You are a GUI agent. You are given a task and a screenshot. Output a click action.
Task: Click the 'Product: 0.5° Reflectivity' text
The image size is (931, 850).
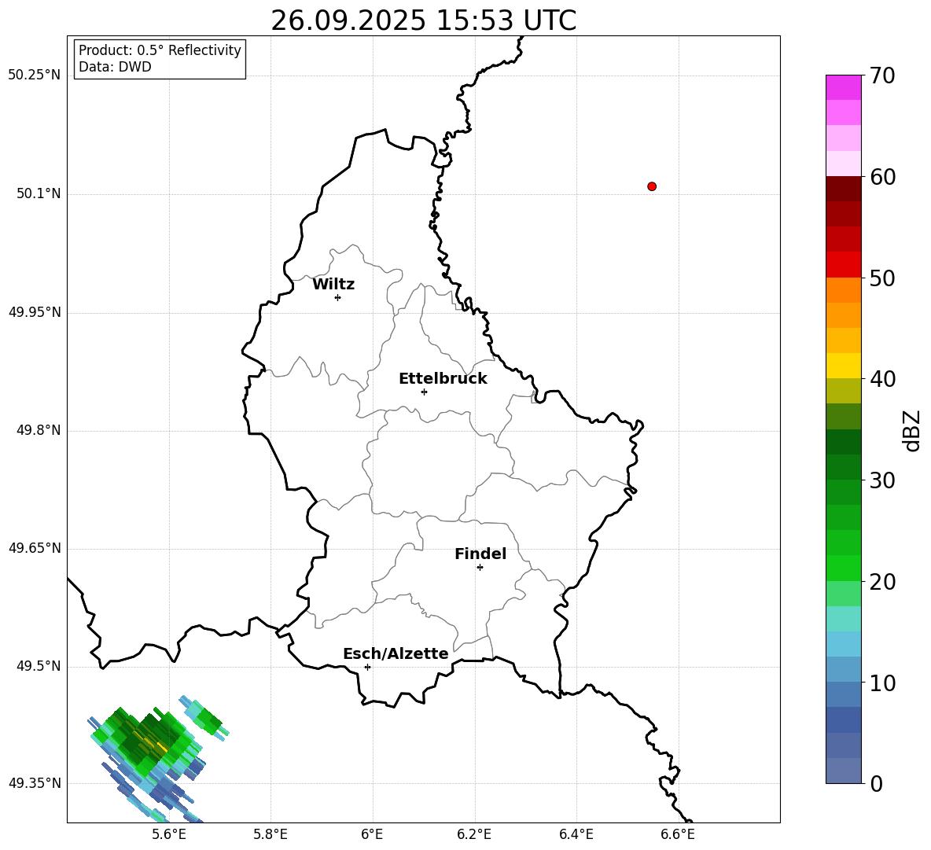point(160,50)
